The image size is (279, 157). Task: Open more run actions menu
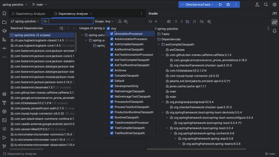click(x=236, y=5)
